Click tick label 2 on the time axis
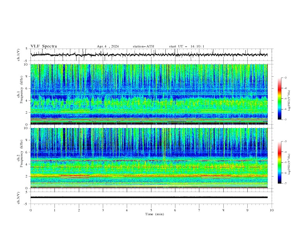The width and height of the screenshot is (306, 236). pyautogui.click(x=79, y=210)
